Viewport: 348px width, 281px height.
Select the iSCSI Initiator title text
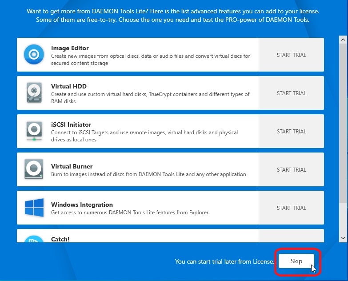click(x=71, y=124)
